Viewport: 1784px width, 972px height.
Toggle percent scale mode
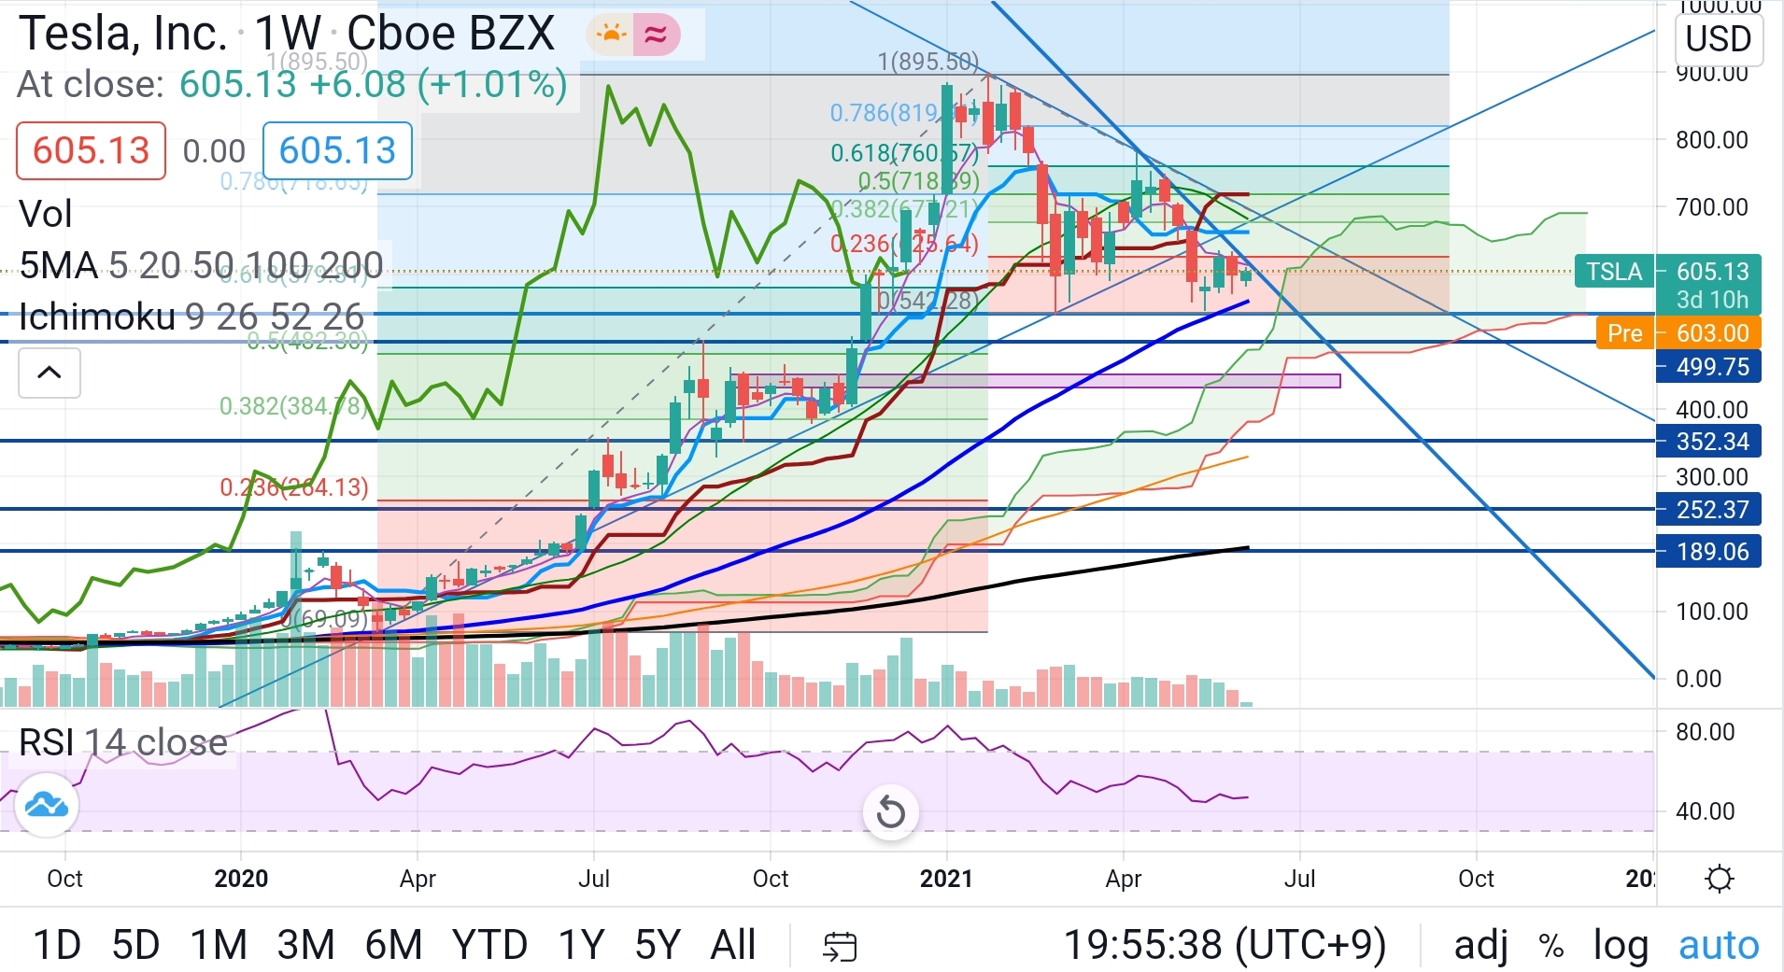(1551, 947)
